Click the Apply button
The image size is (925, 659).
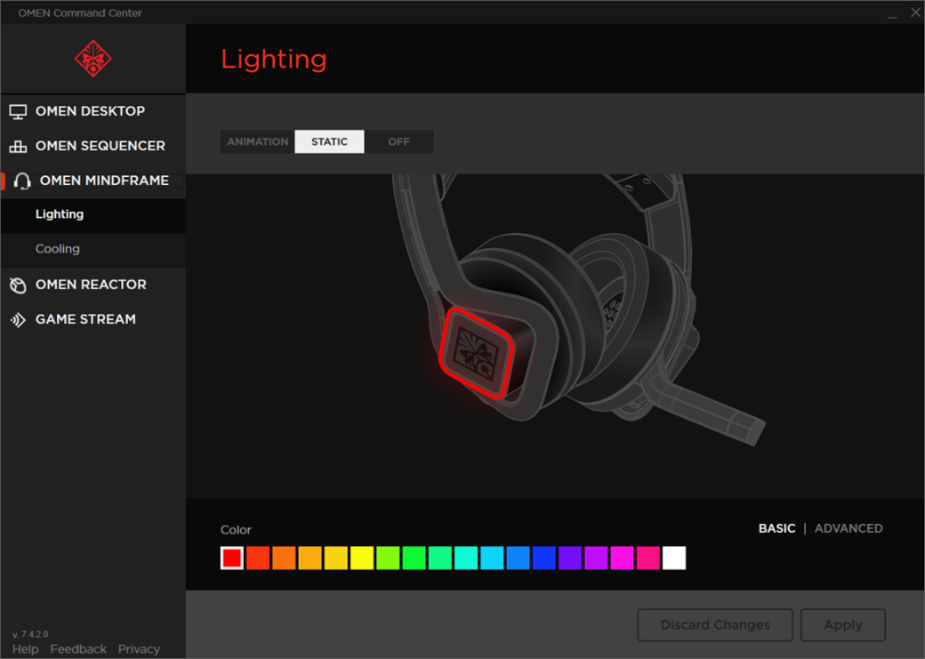842,625
